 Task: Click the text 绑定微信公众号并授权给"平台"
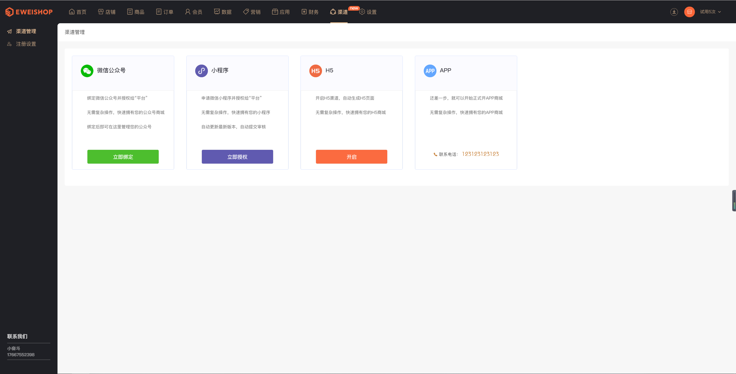117,98
